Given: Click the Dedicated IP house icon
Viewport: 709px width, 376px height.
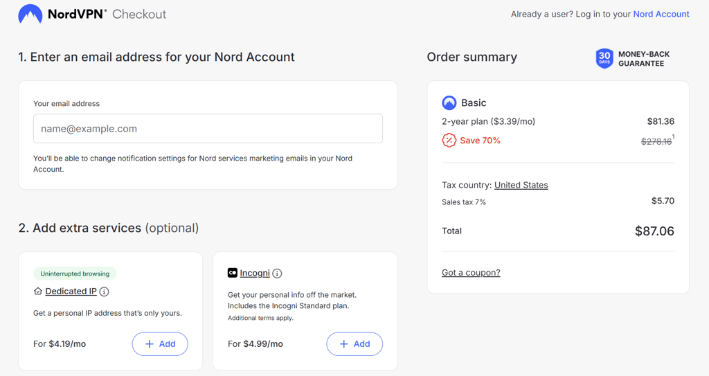Looking at the screenshot, I should click(x=38, y=291).
